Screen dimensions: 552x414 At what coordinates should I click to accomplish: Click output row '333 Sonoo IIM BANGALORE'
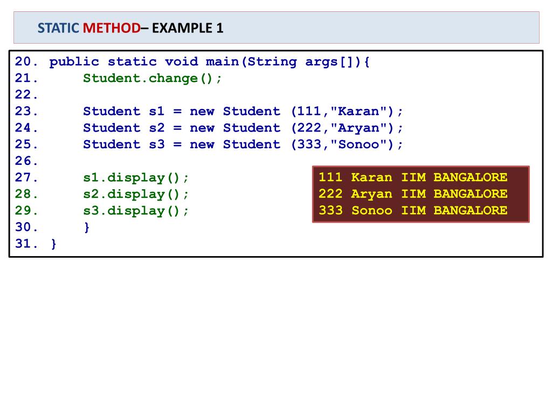click(413, 210)
